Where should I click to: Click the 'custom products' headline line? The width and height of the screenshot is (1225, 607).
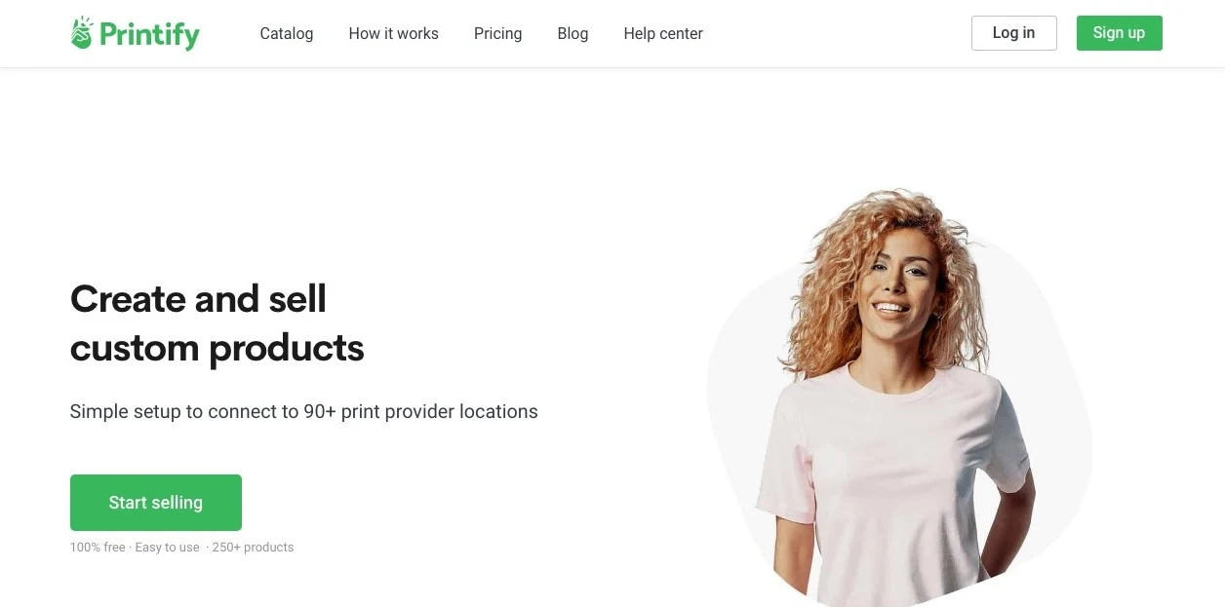(217, 348)
